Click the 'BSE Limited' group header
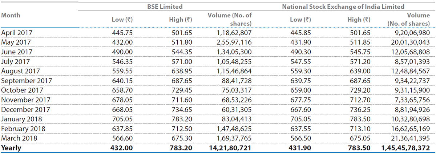Screen dimensions: 436x154 (166, 7)
